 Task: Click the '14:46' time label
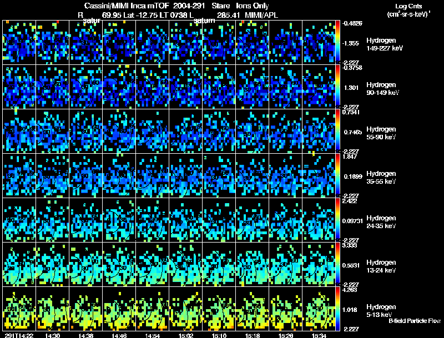119,336
